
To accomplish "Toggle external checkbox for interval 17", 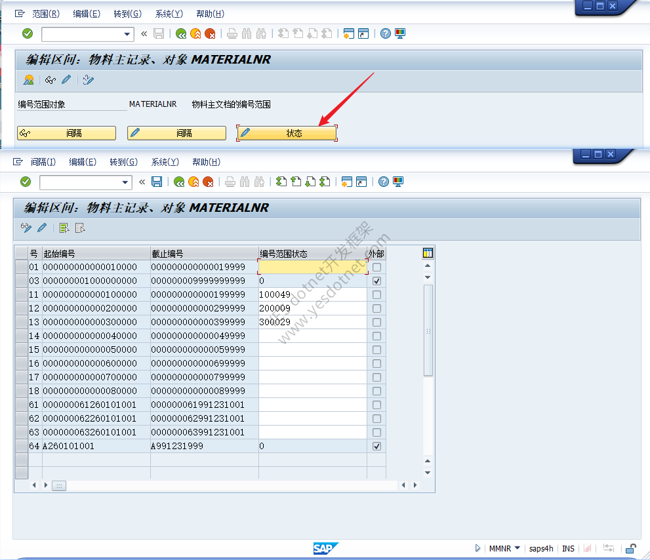I will (377, 377).
